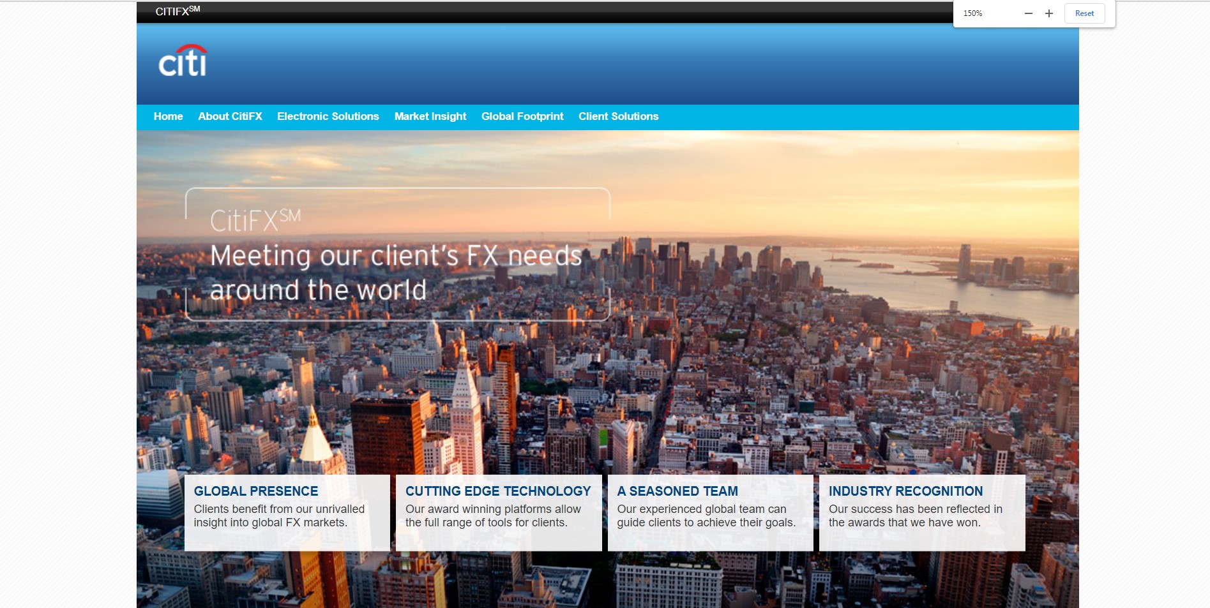This screenshot has height=608, width=1210.
Task: Click the CITIFX title in top bar
Action: 178,11
